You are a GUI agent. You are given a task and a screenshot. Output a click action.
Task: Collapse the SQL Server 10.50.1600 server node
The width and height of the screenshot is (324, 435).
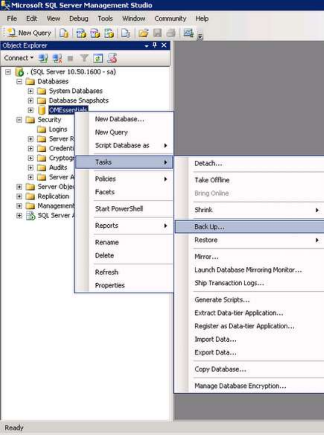(x=8, y=72)
